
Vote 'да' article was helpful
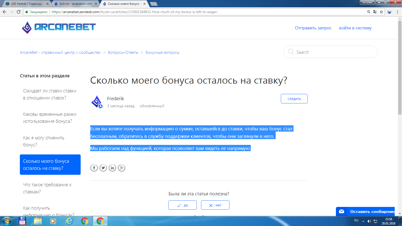[182, 205]
